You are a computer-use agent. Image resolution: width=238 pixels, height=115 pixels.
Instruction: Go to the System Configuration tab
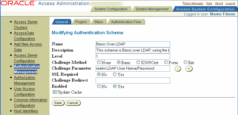click(x=111, y=9)
